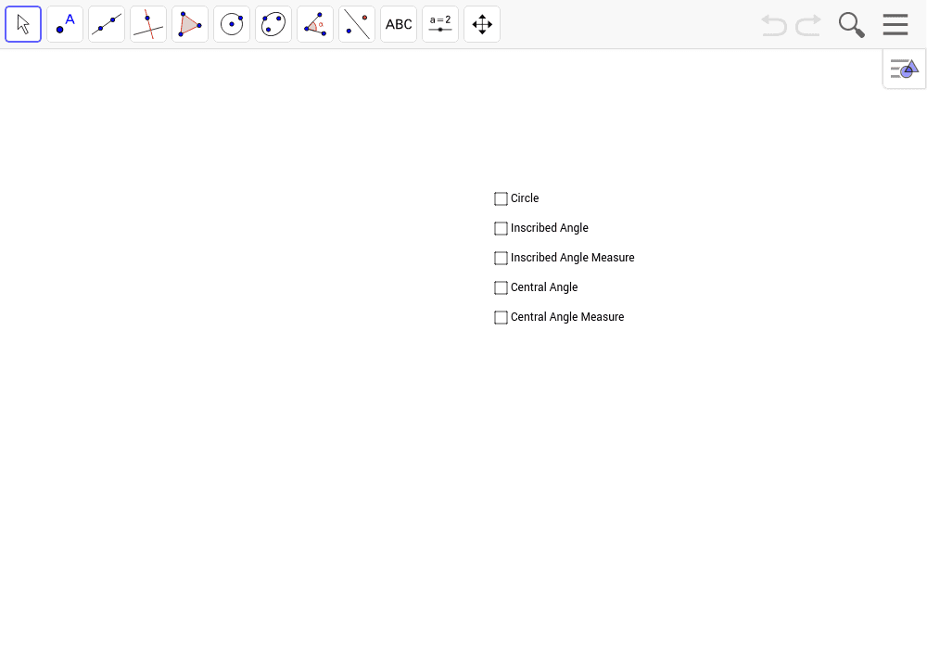Check the Central Angle box
This screenshot has height=649, width=927.
click(501, 287)
